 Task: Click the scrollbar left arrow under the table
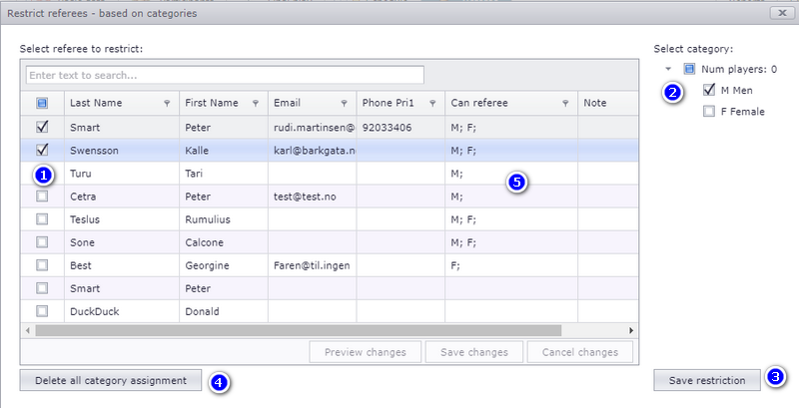tap(28, 330)
